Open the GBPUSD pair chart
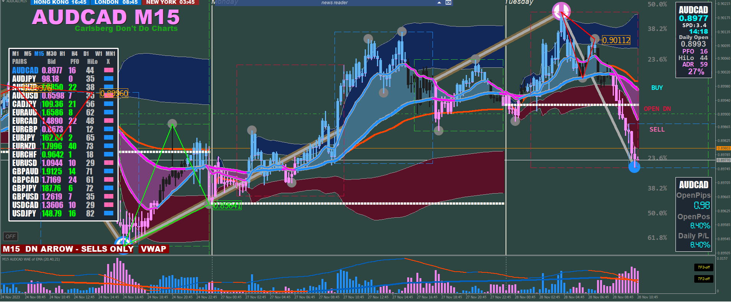 coord(25,197)
